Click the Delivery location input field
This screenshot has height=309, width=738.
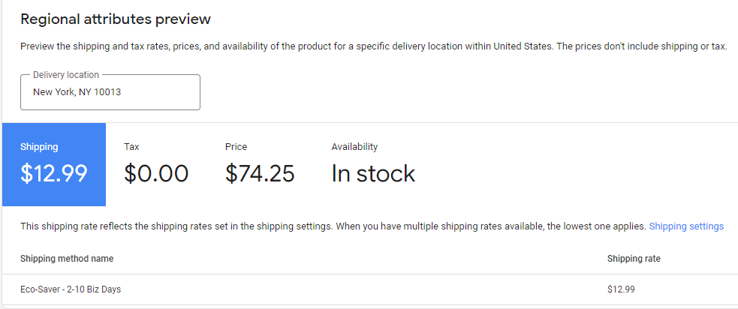110,92
